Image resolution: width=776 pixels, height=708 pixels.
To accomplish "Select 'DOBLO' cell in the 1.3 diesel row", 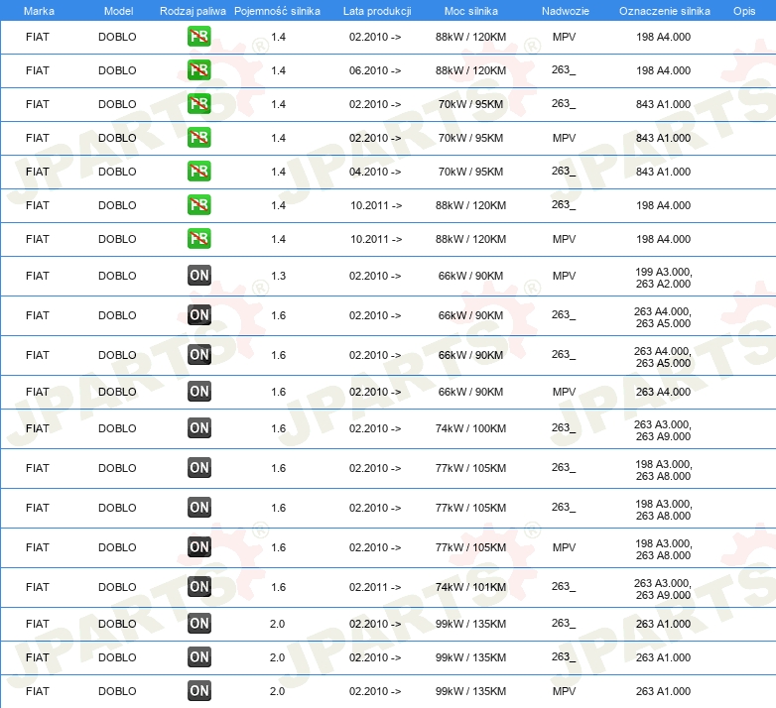I will [x=117, y=276].
